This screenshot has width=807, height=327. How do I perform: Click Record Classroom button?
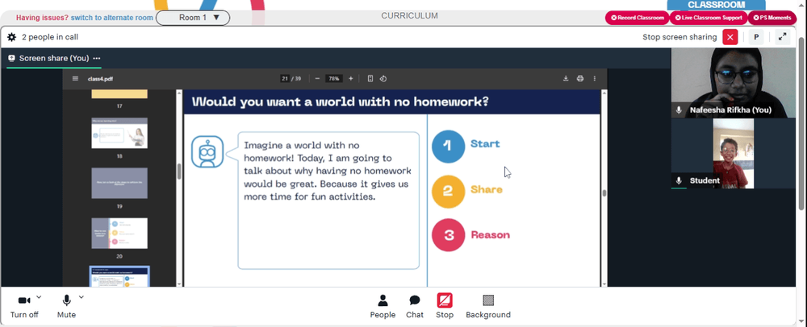click(x=638, y=18)
